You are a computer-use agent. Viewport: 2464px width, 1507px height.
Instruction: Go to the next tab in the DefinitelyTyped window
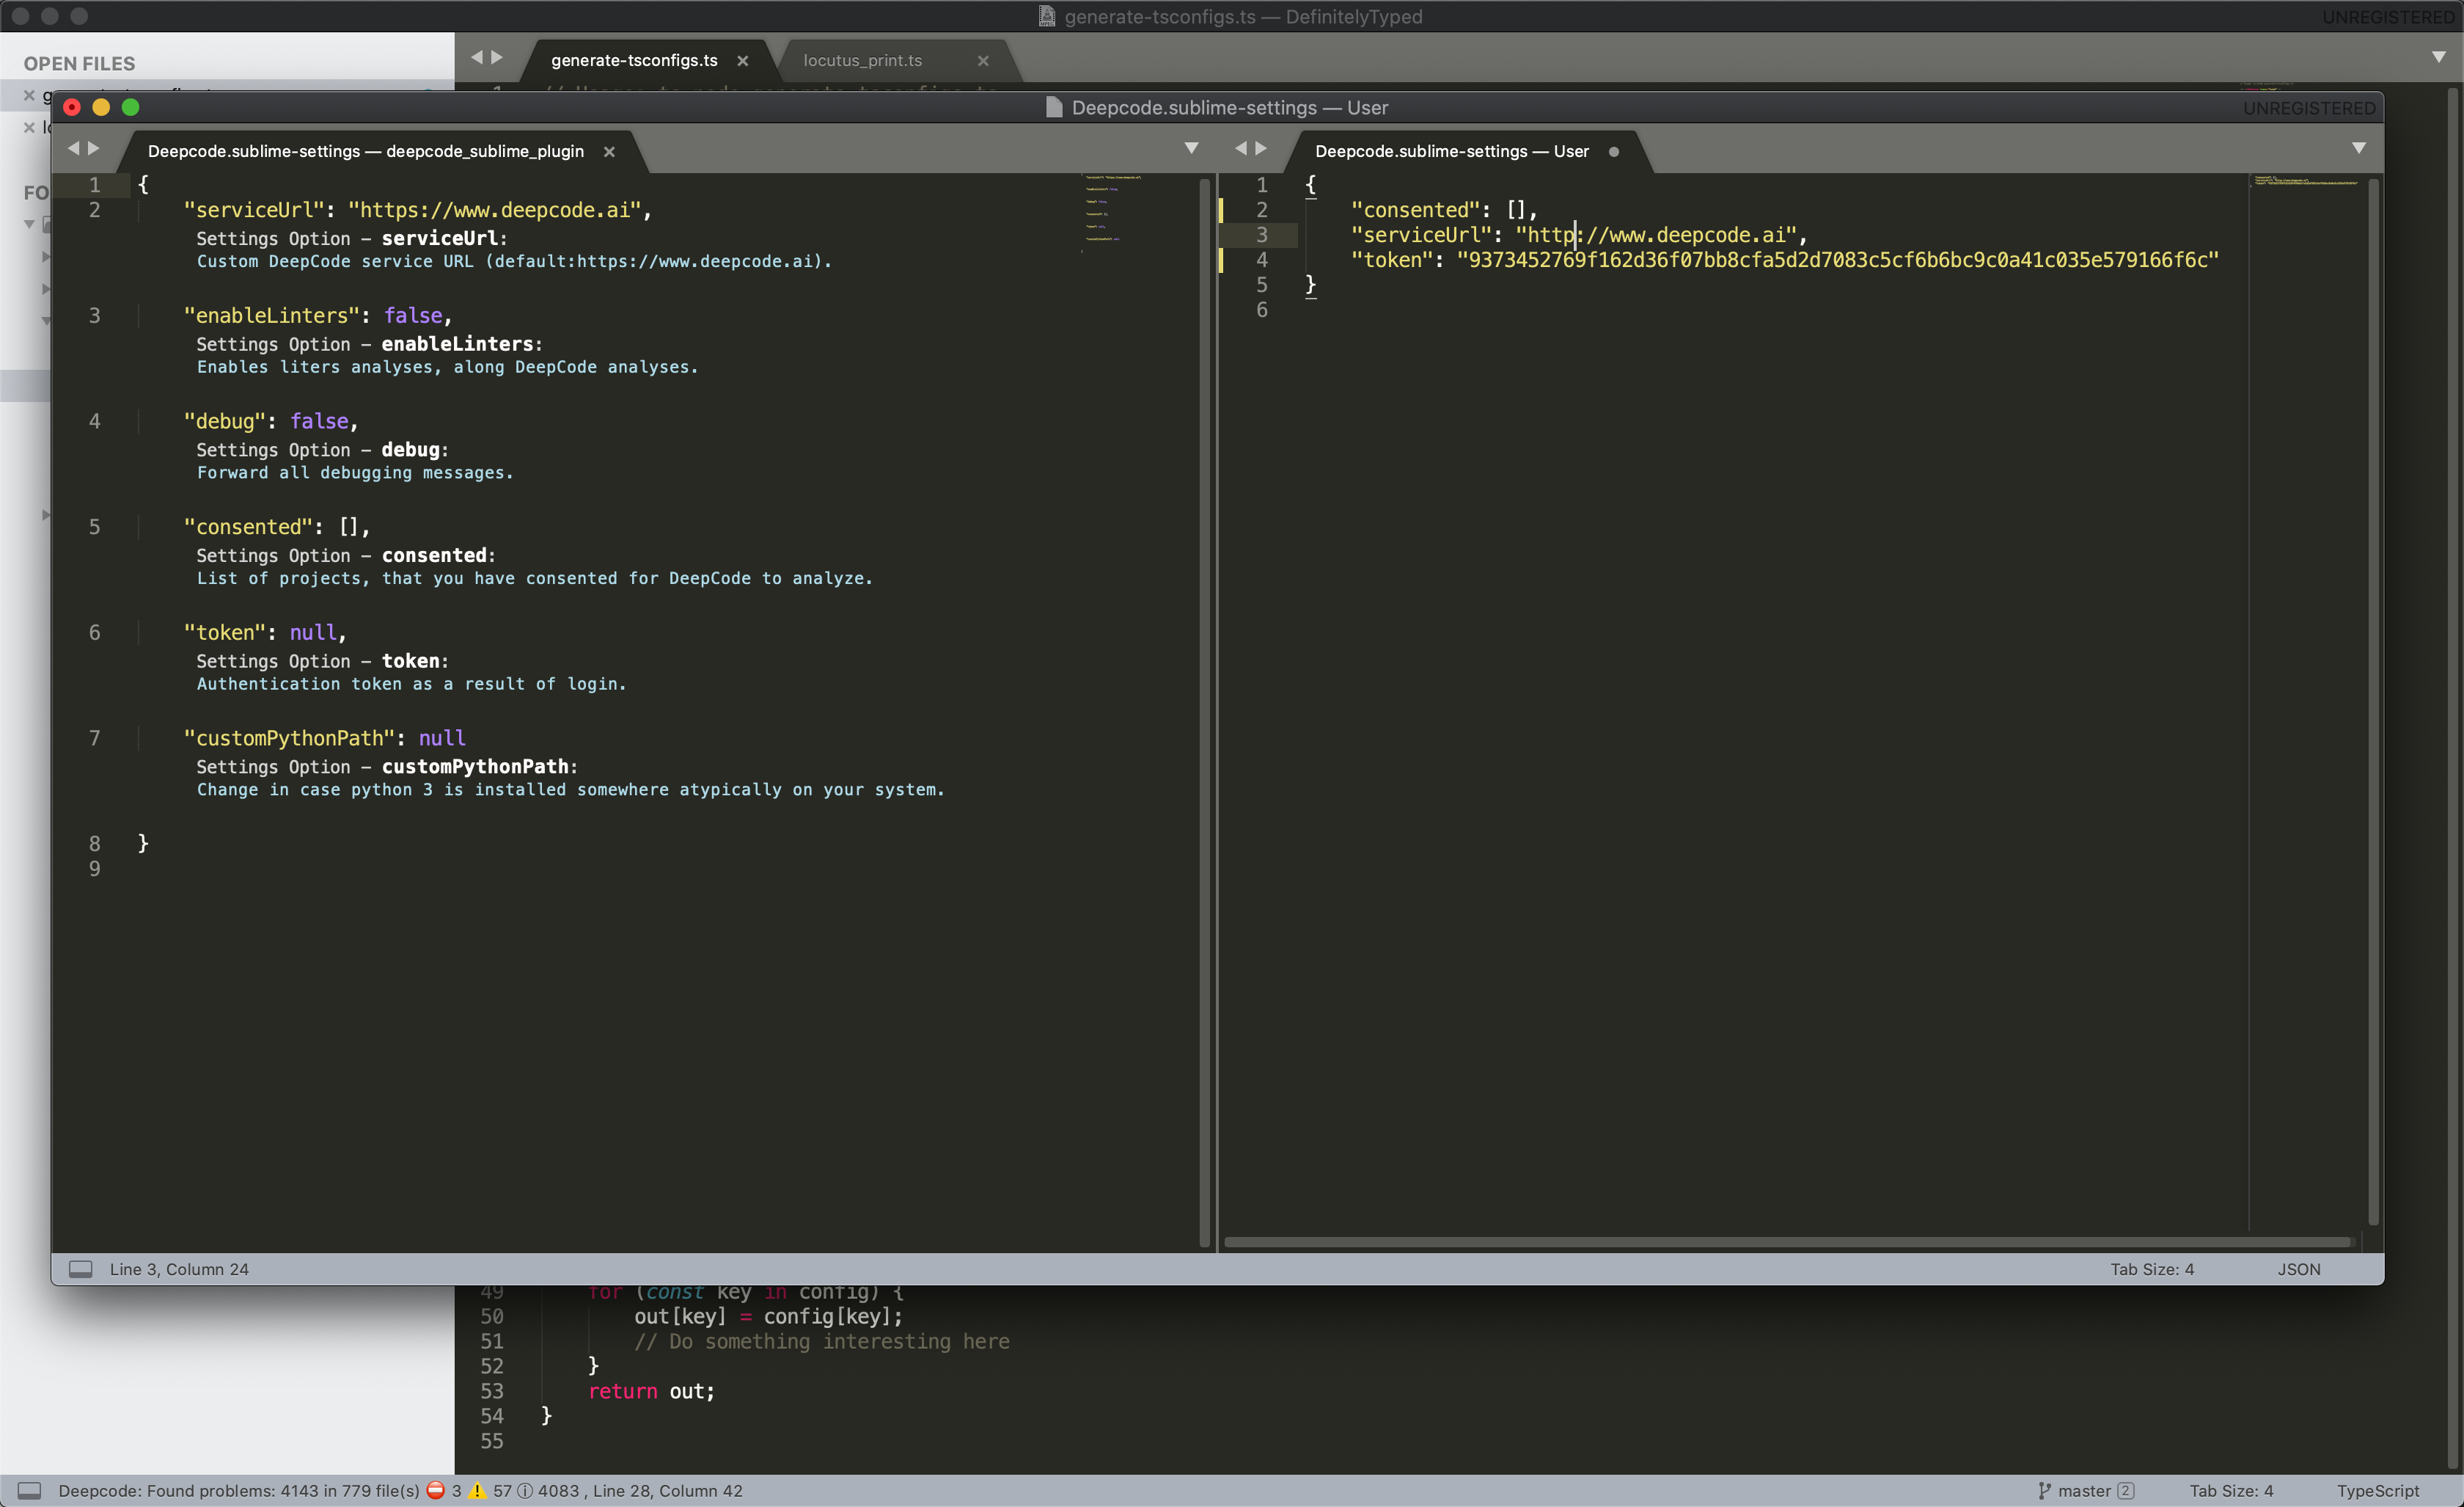[497, 57]
